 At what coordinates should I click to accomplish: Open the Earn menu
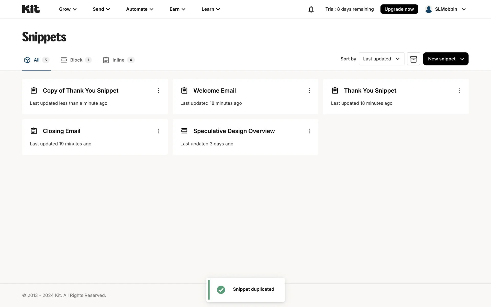pos(177,9)
